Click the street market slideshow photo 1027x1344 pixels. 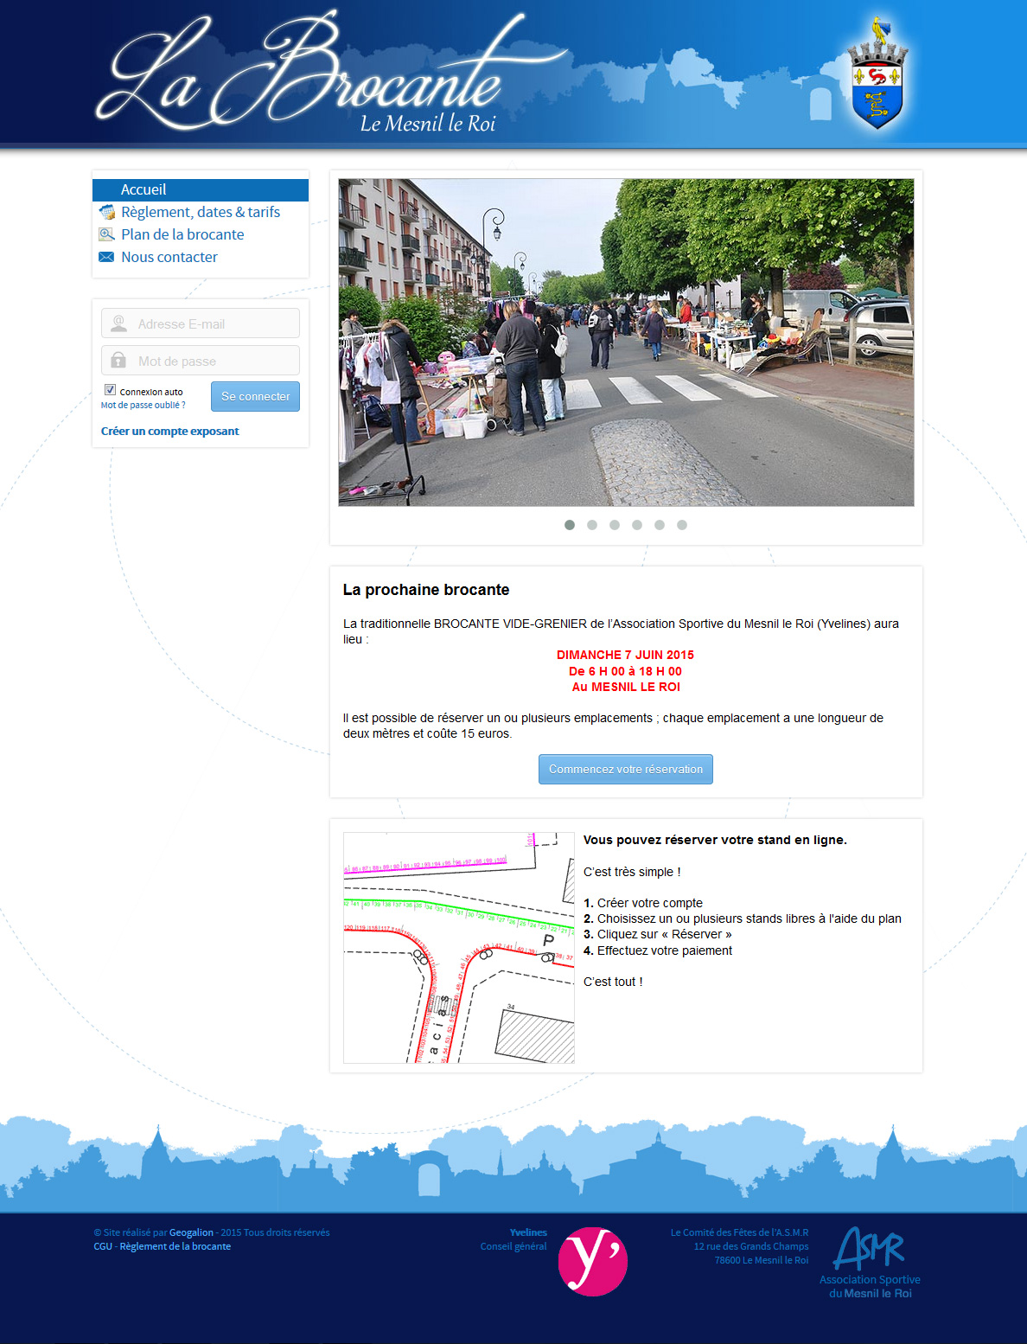[626, 342]
